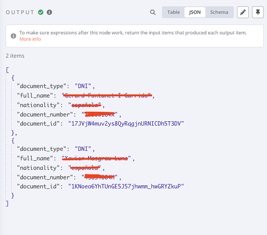Click the second document_id value string
The image size is (267, 235).
(x=126, y=186)
